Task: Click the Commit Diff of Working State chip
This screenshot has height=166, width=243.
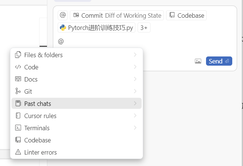Action: pyautogui.click(x=117, y=15)
